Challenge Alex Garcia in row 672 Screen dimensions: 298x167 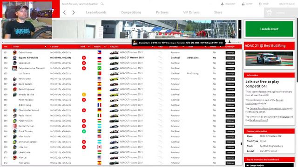pos(230,163)
